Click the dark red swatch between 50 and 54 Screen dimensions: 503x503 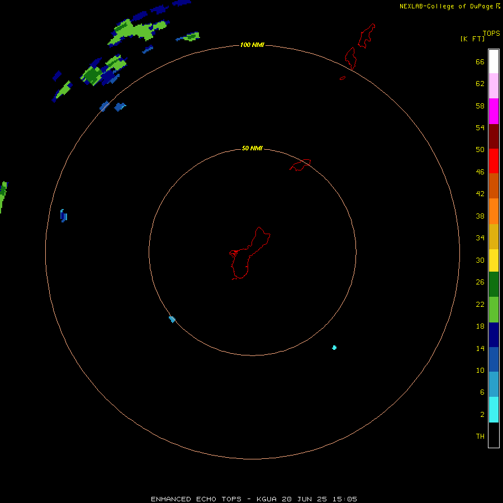[493, 136]
